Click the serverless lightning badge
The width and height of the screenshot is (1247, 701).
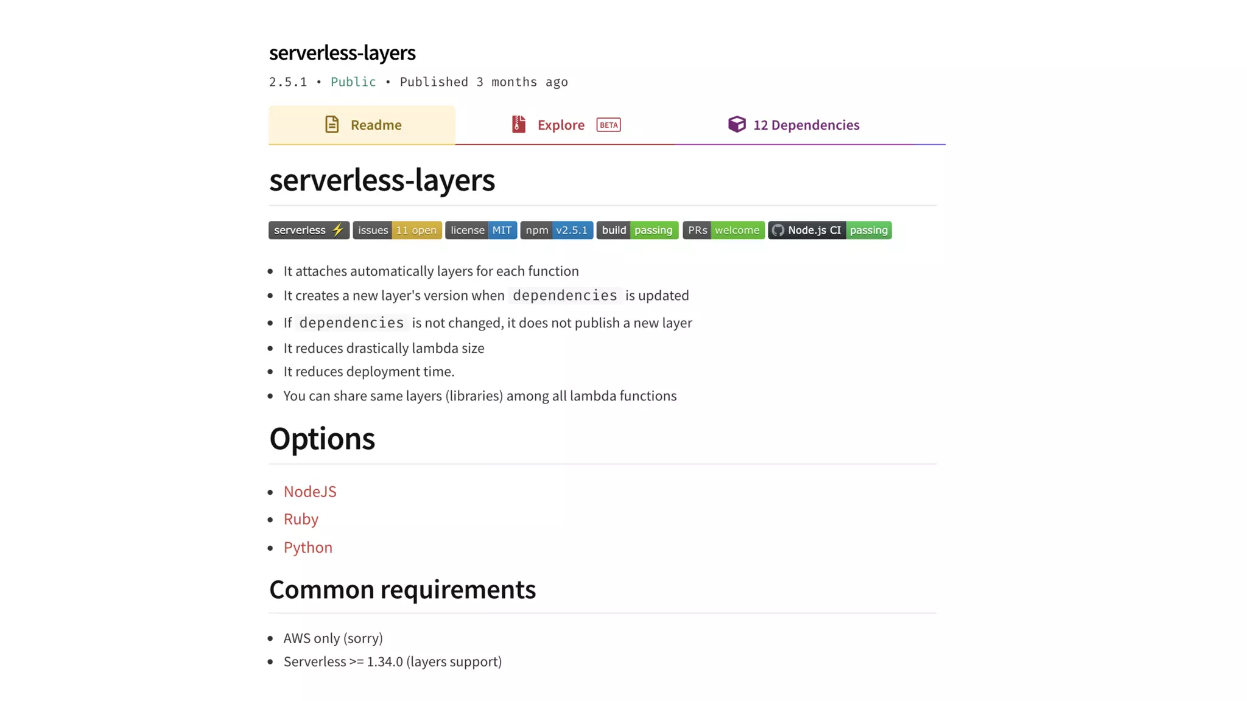pos(309,230)
